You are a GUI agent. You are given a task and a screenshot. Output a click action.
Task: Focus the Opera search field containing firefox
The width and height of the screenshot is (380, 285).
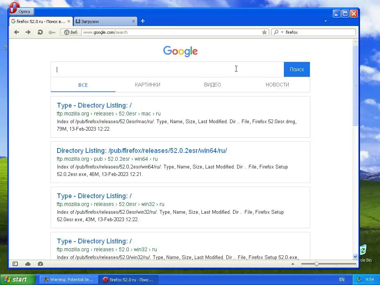point(320,32)
